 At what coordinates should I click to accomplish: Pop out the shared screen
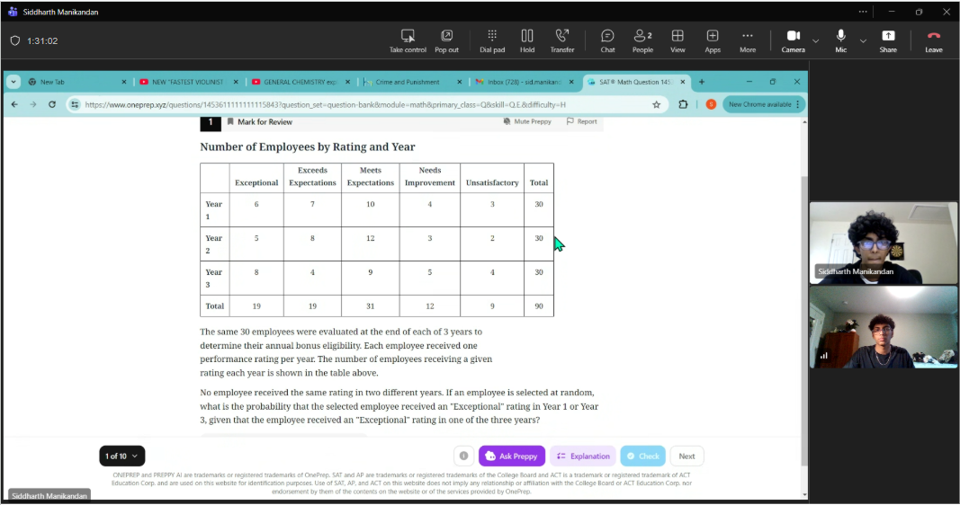coord(446,41)
